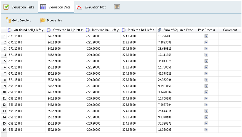Click the Go to Directory tree icon
Image resolution: width=242 pixels, height=137 pixels.
(8, 20)
